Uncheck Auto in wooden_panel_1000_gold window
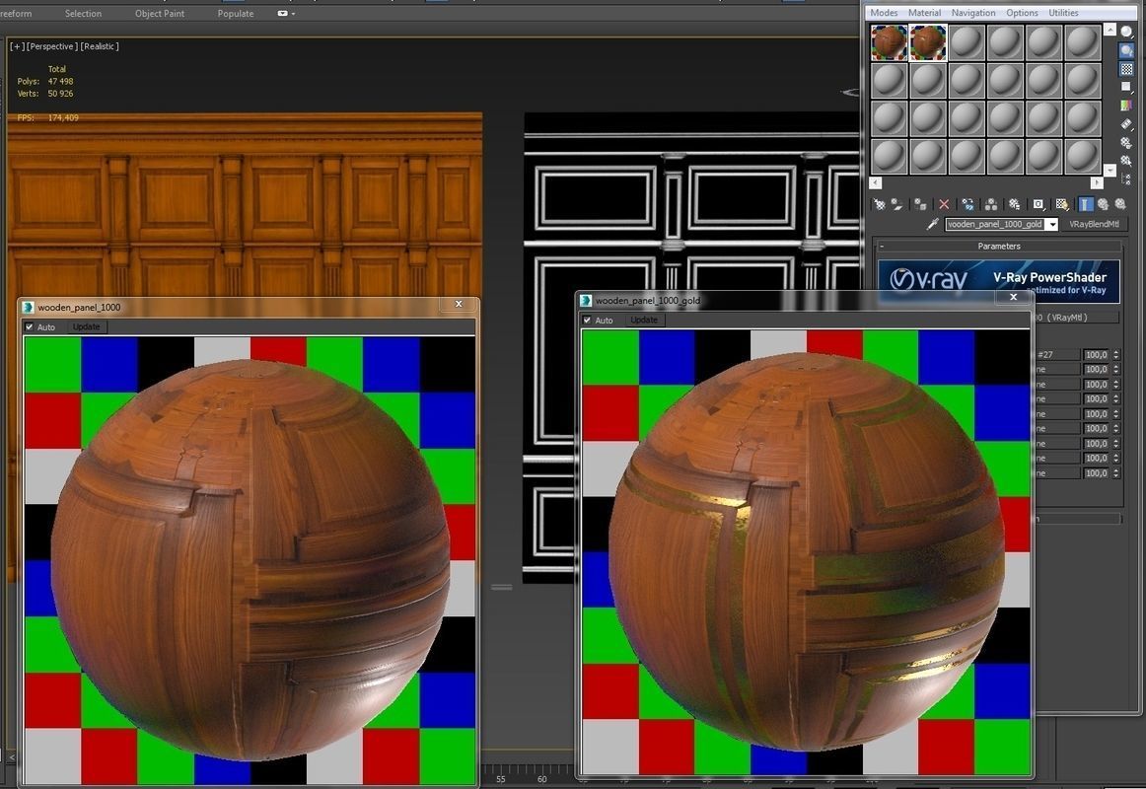Screen dimensions: 1146x789 pos(587,320)
